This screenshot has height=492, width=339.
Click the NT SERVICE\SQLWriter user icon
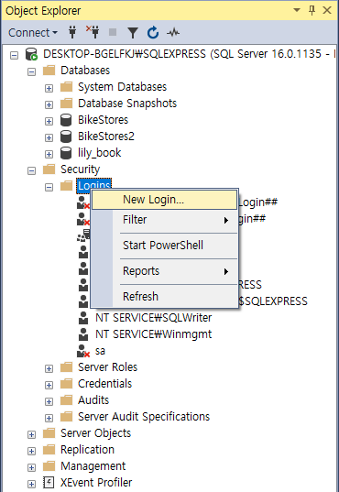click(x=83, y=318)
